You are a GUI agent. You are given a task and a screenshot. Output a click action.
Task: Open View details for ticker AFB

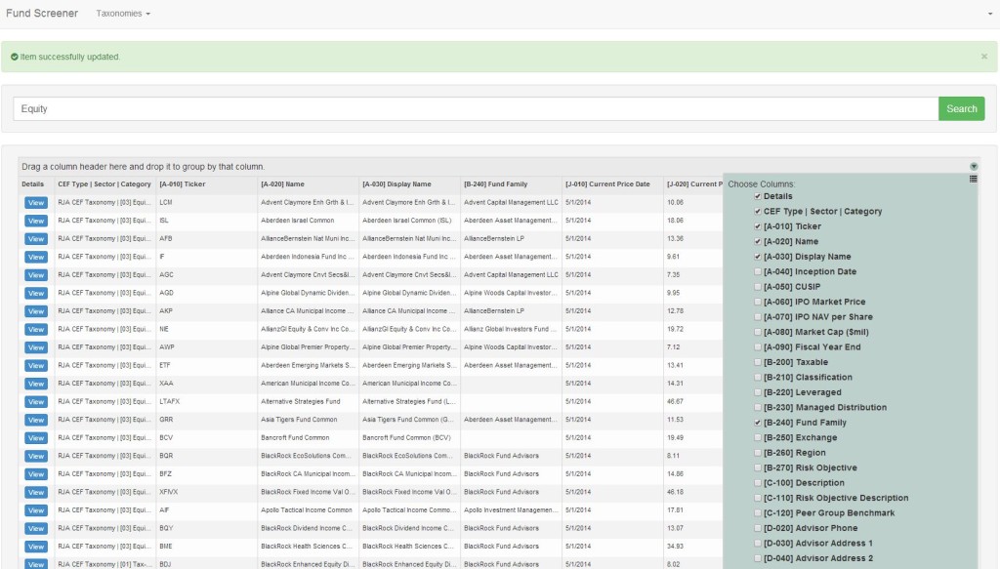click(36, 239)
